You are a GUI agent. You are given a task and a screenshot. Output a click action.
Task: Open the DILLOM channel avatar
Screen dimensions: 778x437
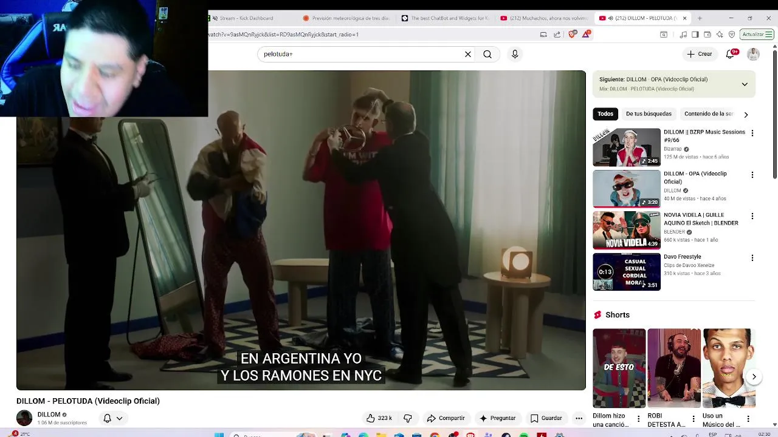pos(24,418)
